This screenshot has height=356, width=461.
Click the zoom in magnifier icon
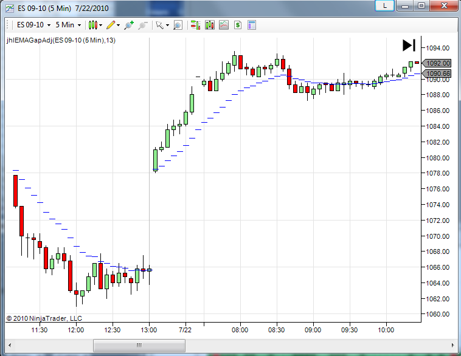(x=129, y=26)
